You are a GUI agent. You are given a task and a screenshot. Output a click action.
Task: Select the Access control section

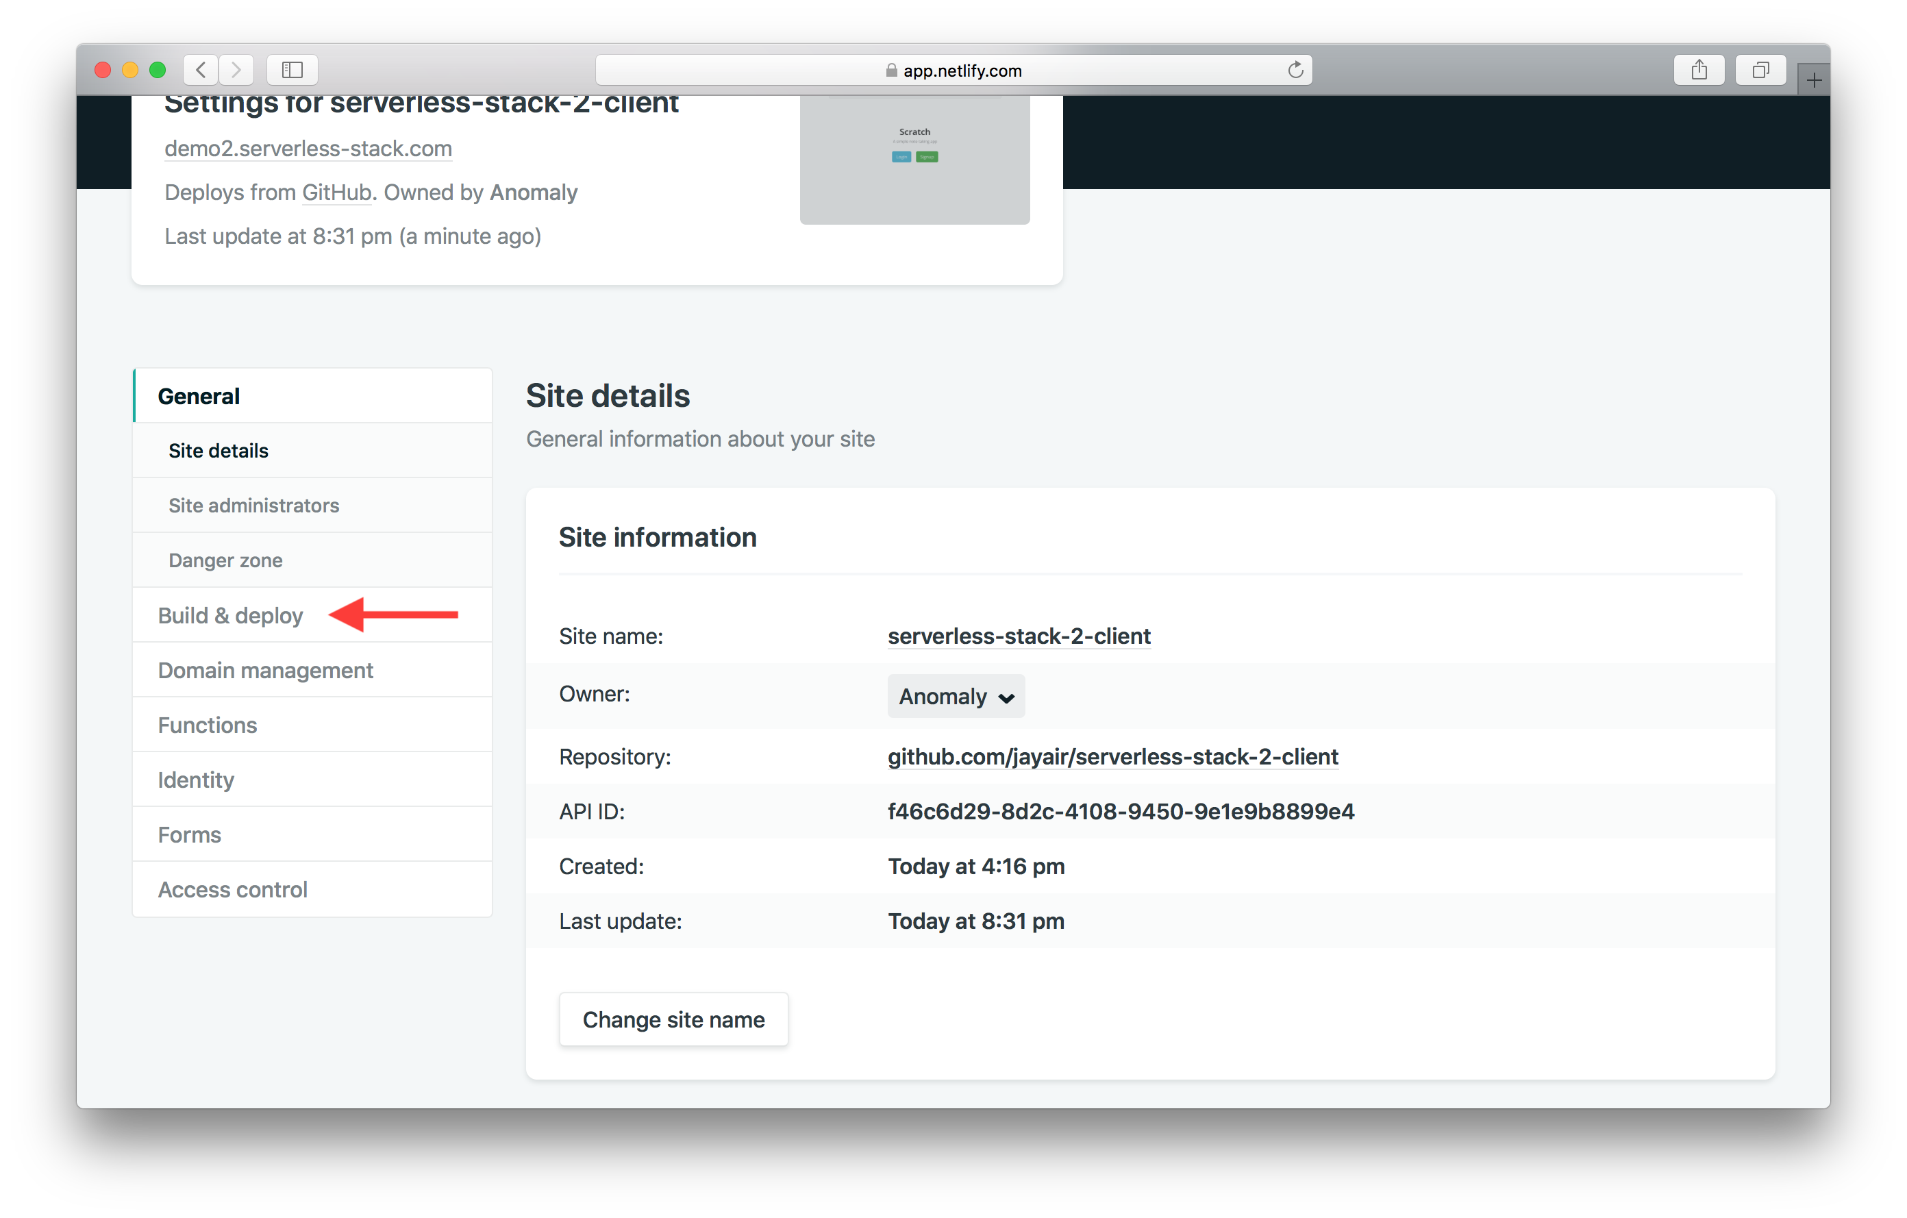(x=231, y=890)
